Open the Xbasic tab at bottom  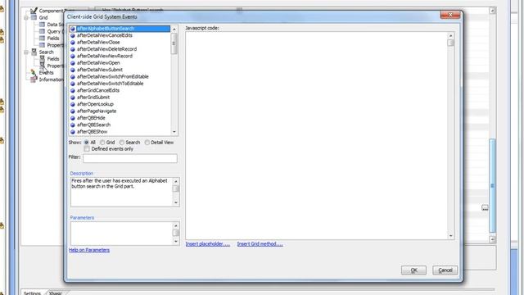tap(56, 293)
